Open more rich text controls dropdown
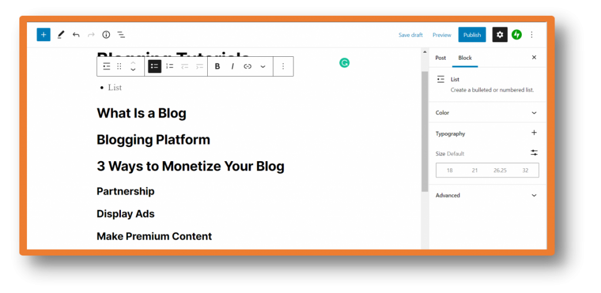 (263, 66)
